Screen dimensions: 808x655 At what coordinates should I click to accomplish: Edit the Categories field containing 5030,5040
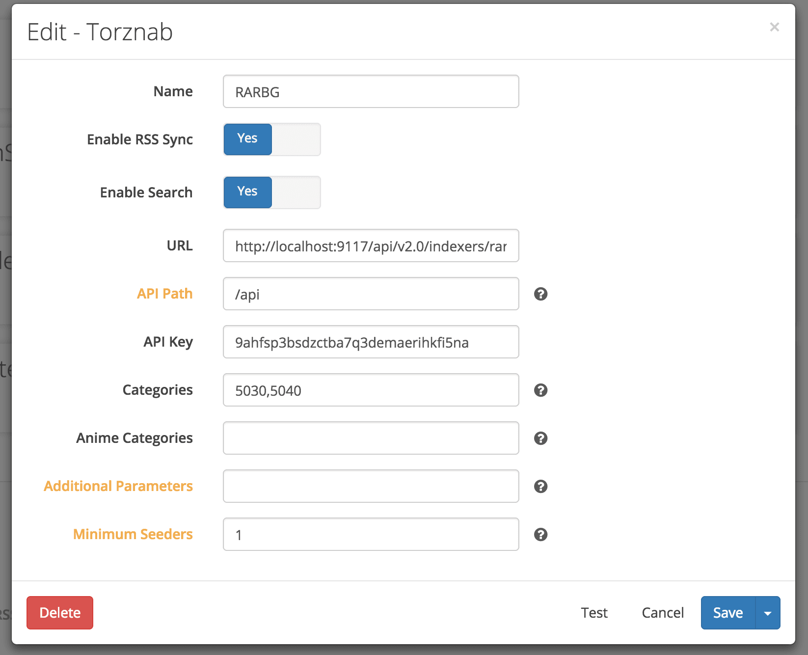coord(370,390)
